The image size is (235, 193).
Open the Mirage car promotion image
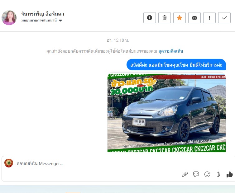click(x=166, y=112)
